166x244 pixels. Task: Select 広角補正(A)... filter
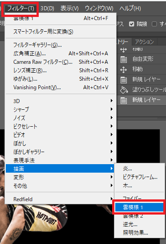pos(61,54)
